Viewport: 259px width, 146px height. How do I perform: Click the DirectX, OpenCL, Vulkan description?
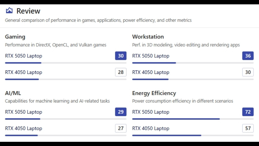pos(55,45)
